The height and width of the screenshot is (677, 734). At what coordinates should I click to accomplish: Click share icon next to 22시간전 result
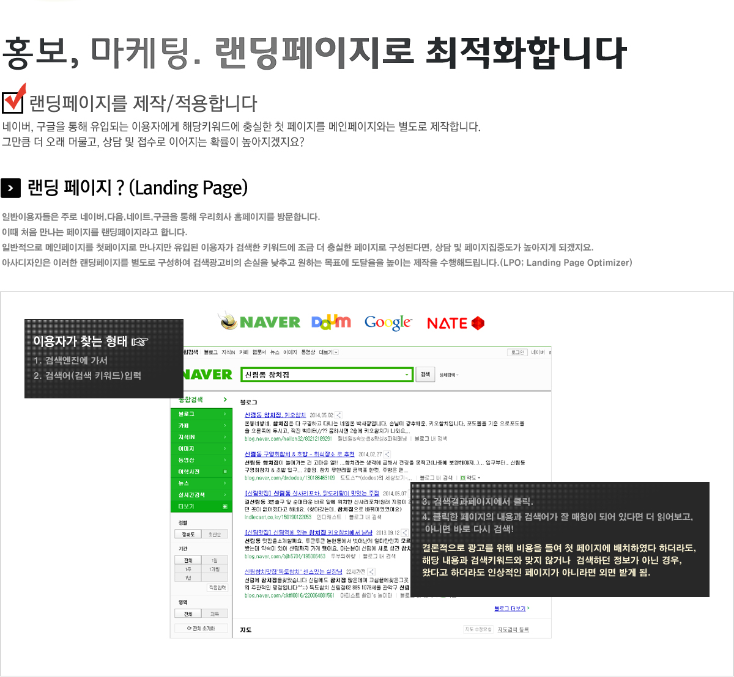click(x=371, y=572)
